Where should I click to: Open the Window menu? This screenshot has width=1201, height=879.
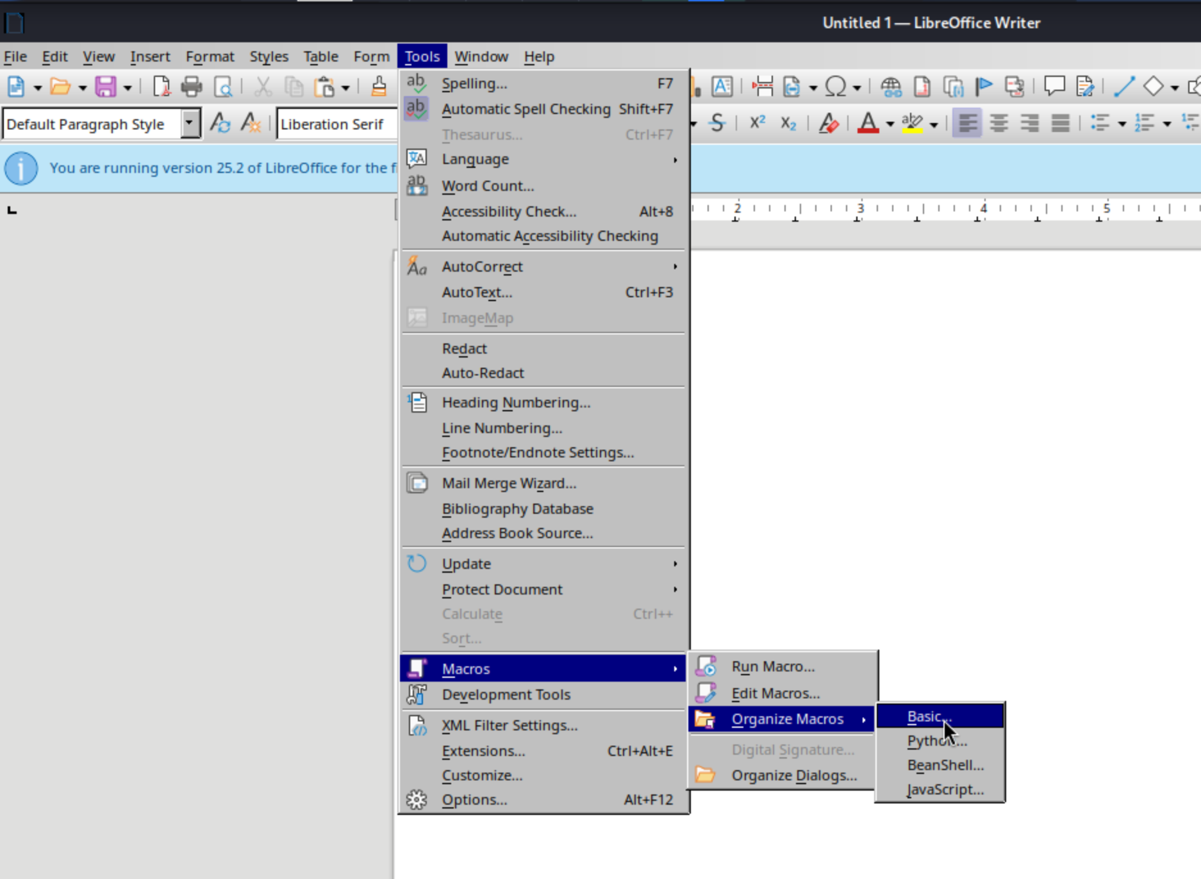coord(481,56)
